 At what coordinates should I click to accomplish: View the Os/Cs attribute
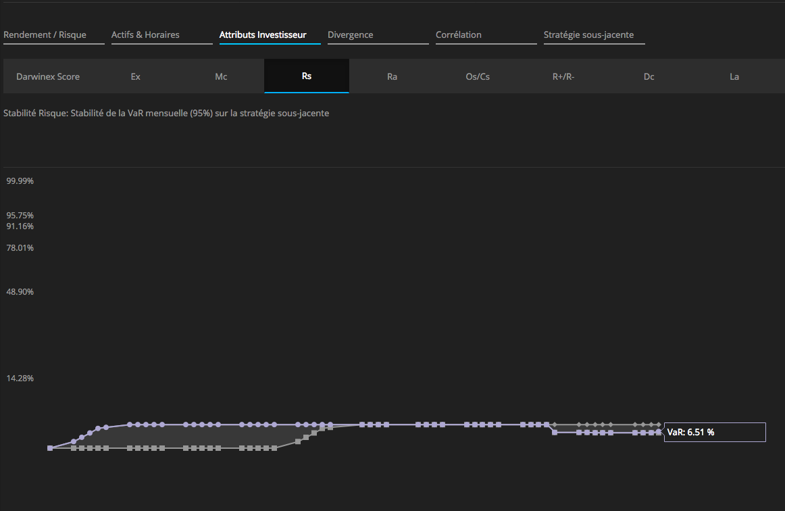[478, 76]
